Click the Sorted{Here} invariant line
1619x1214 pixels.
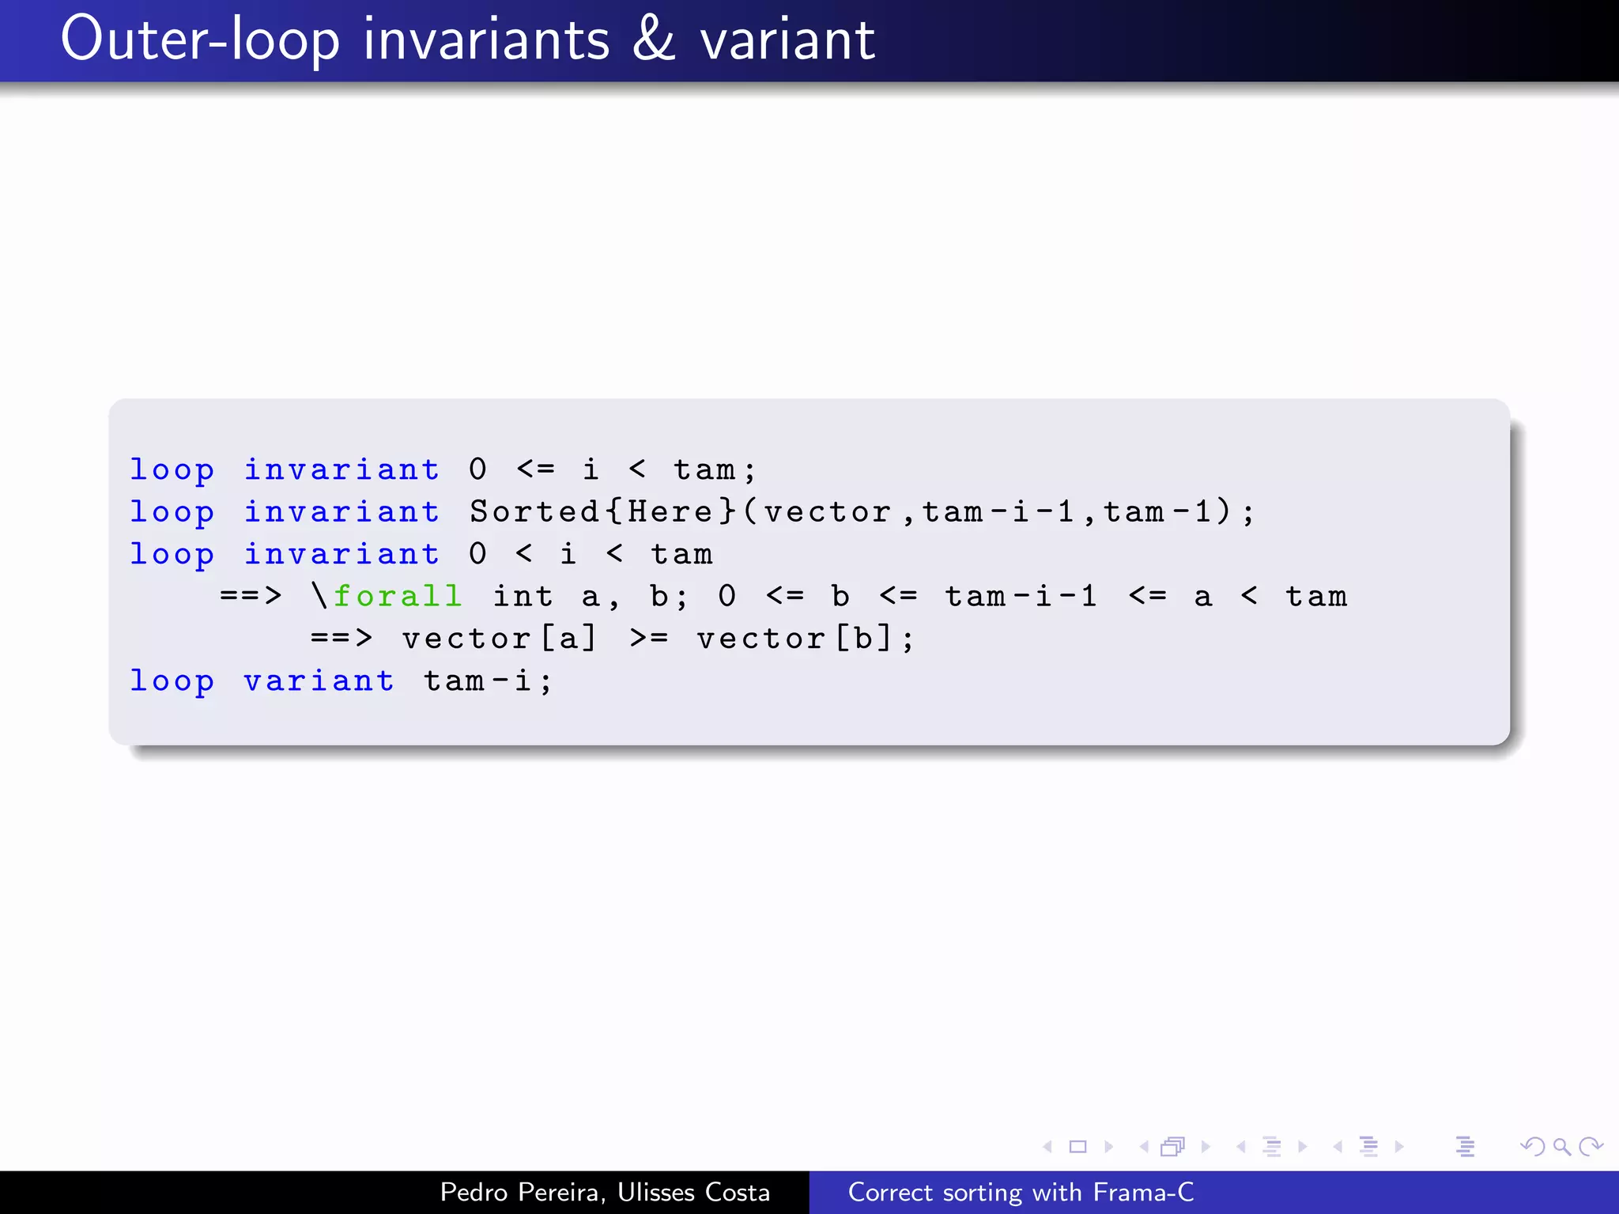pos(692,512)
